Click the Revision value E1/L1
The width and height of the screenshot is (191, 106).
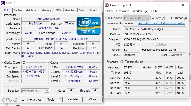tap(93, 48)
